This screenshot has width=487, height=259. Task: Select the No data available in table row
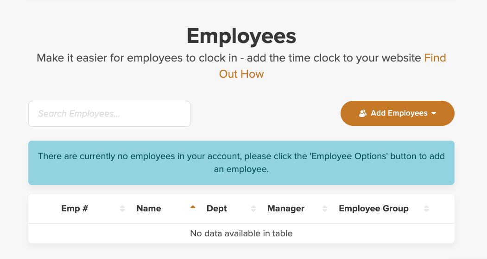click(x=241, y=233)
